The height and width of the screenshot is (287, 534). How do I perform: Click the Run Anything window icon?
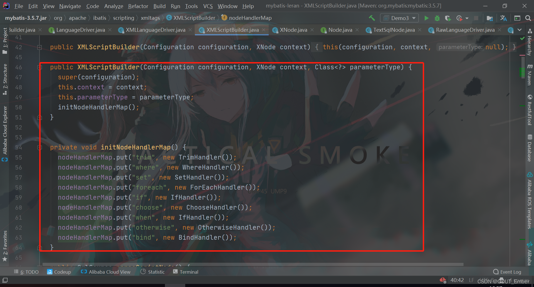pyautogui.click(x=517, y=18)
